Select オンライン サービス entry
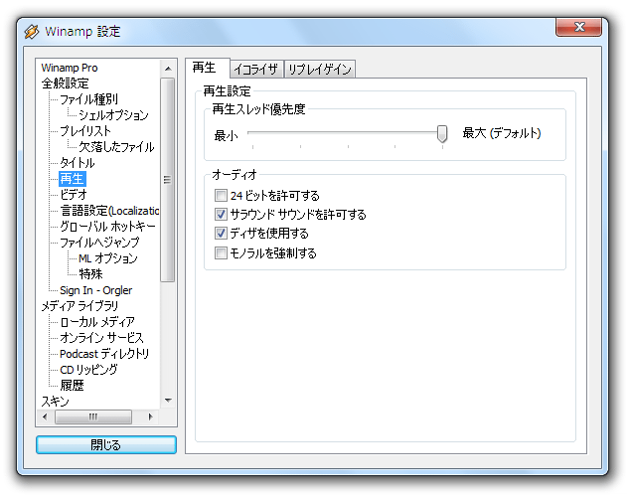This screenshot has width=630, height=497. point(101,338)
